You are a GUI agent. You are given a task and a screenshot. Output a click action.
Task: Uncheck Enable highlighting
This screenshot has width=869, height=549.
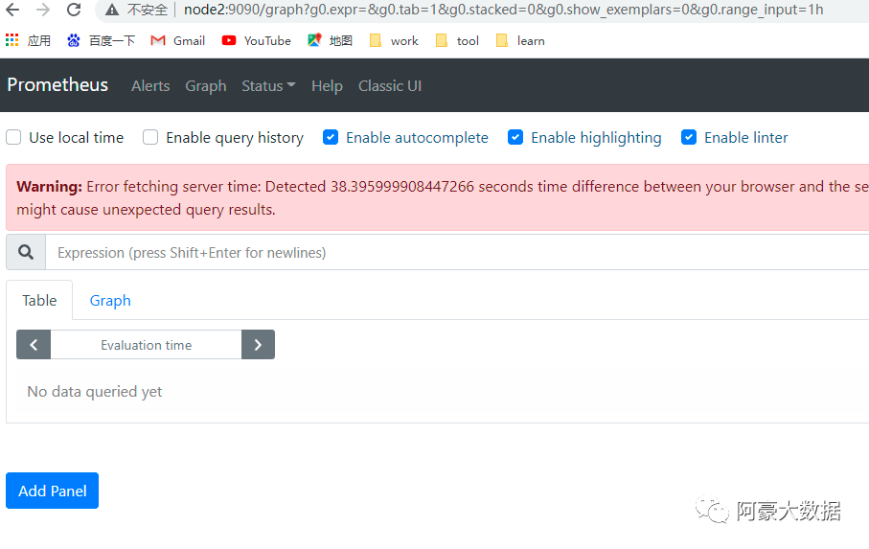(x=515, y=137)
